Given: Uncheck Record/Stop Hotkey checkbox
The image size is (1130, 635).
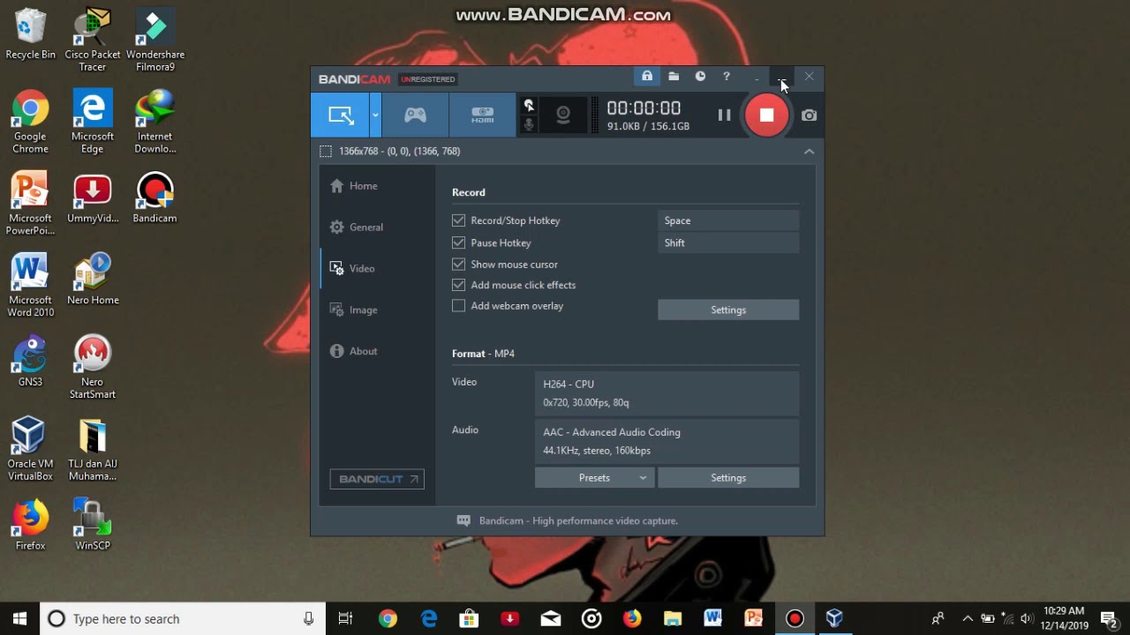Looking at the screenshot, I should pyautogui.click(x=458, y=220).
